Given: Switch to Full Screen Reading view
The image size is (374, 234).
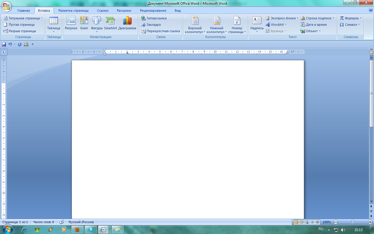Looking at the screenshot, I should pos(302,222).
